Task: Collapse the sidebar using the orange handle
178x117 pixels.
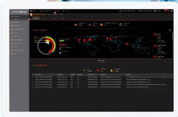Action: [29, 19]
